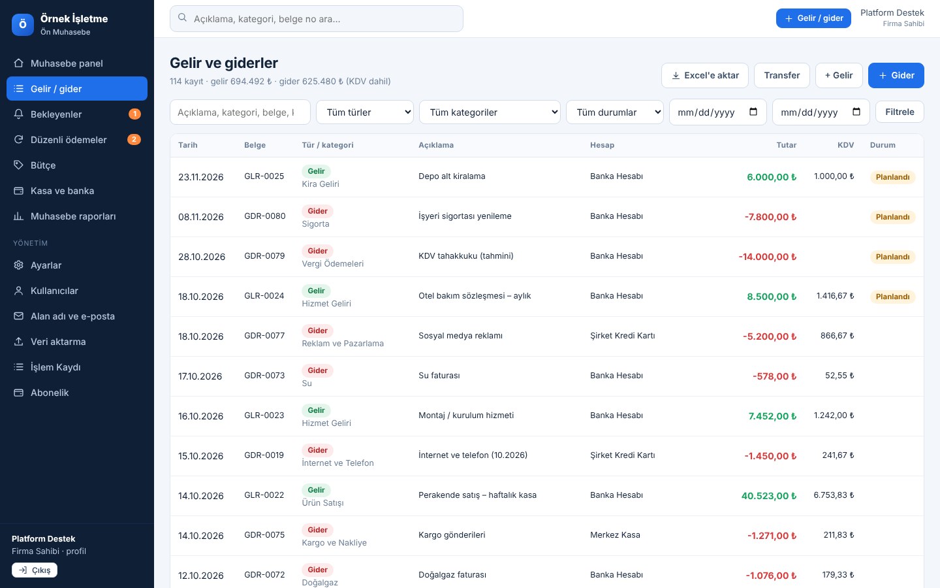The image size is (940, 588).
Task: Go to Bekleyenler in the sidebar
Action: pos(77,114)
